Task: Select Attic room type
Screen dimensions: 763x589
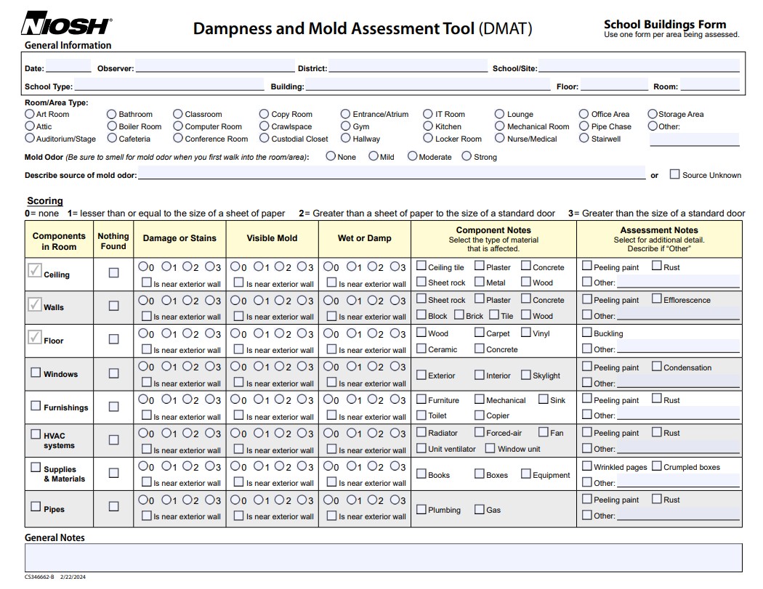Action: point(30,126)
